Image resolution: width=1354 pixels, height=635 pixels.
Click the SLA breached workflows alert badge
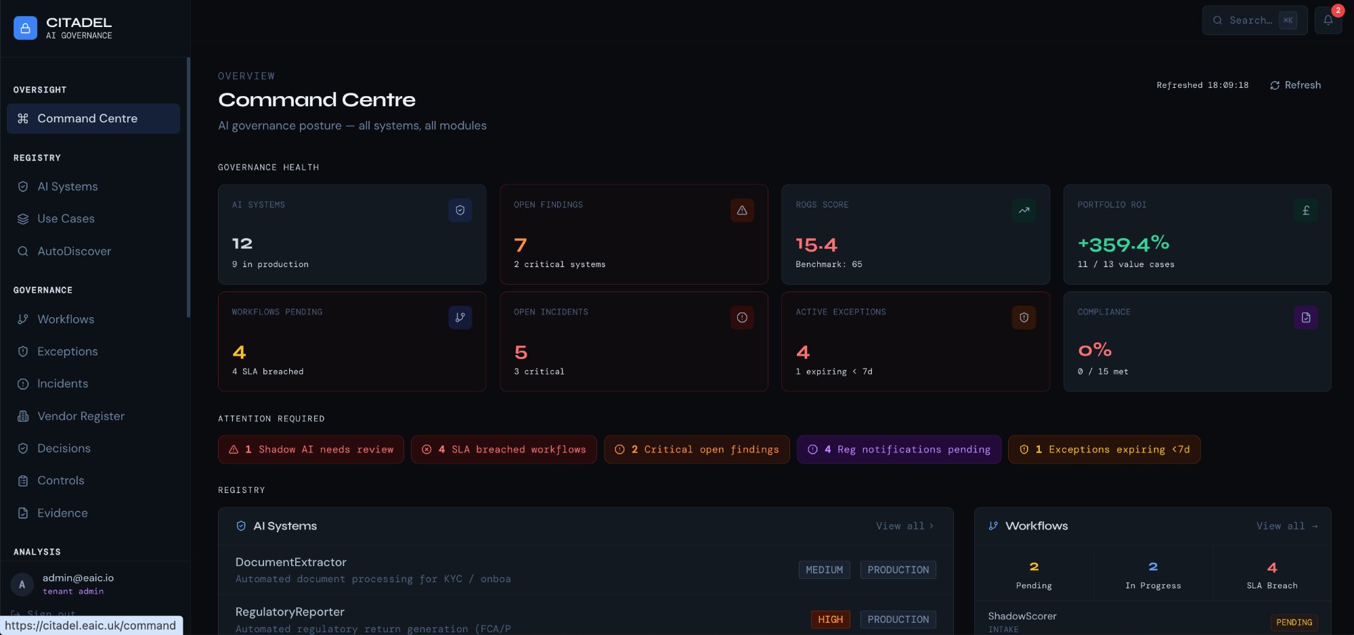coord(504,449)
